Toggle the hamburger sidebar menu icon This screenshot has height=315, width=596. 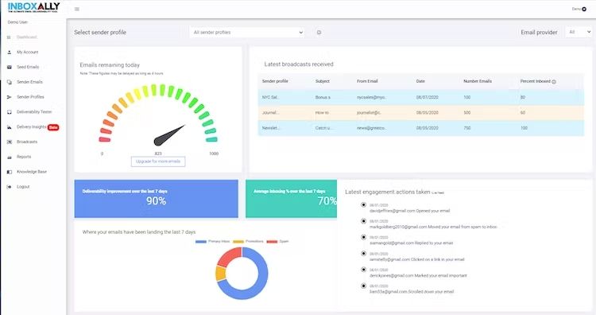[x=77, y=9]
